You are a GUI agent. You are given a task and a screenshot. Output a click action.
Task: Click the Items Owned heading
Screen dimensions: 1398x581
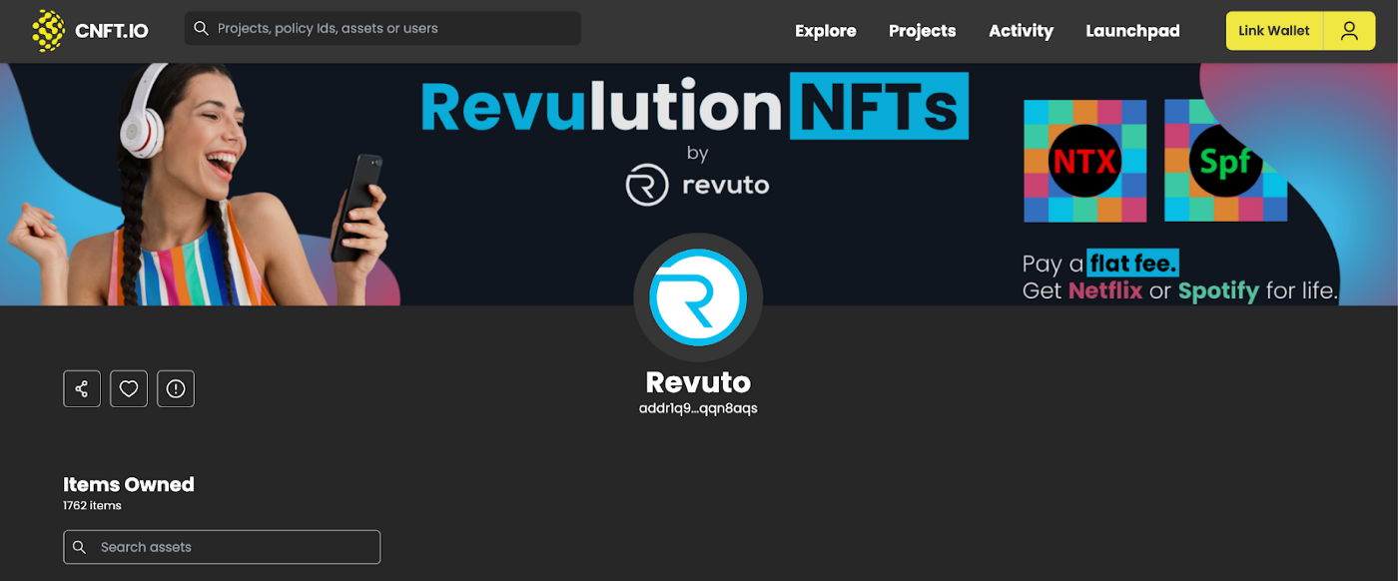[129, 484]
